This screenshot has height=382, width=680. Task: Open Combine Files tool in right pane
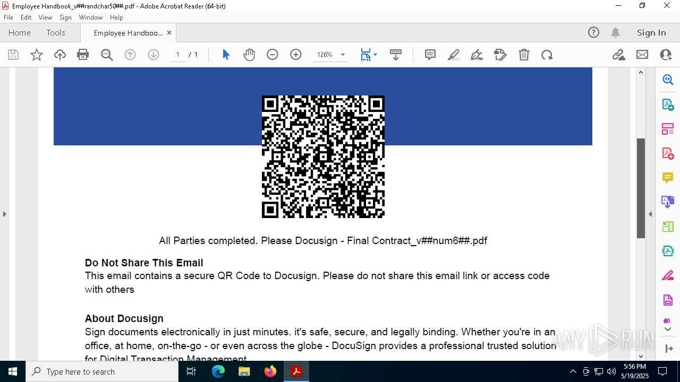coord(668,202)
